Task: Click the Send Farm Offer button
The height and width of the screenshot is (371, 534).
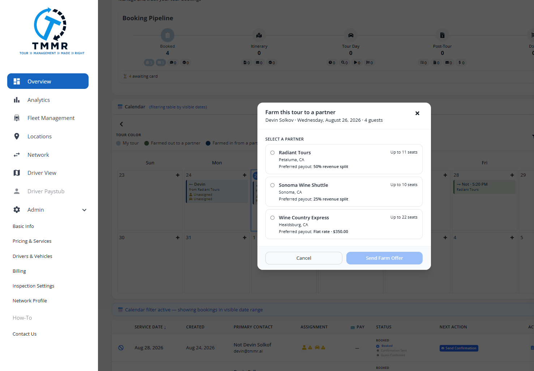Action: pyautogui.click(x=384, y=258)
